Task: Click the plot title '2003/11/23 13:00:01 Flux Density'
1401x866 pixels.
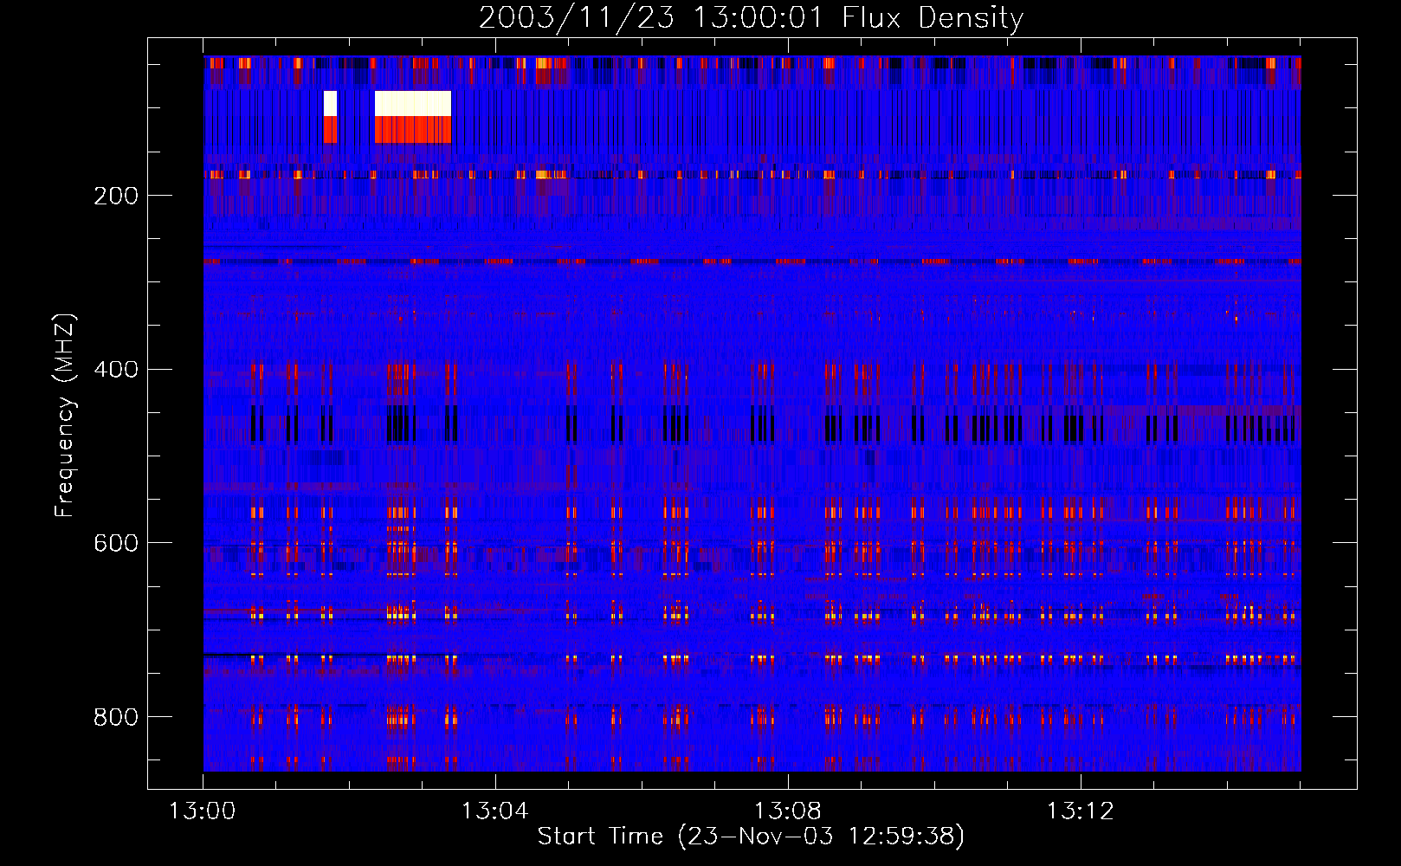Action: click(751, 17)
